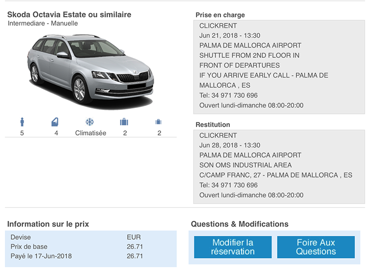Click the Prise en charge heading

click(x=220, y=15)
